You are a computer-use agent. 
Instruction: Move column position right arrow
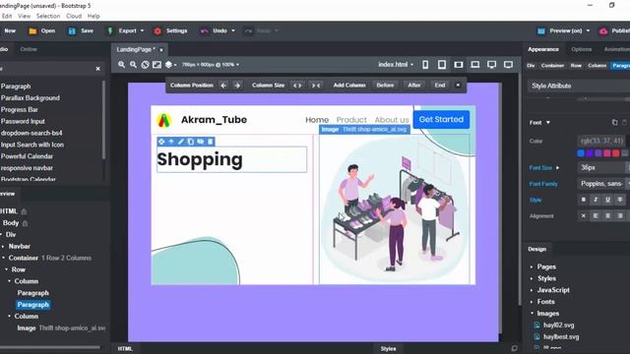237,86
